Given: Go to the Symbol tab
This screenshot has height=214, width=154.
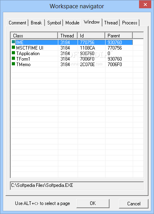Looking at the screenshot, I should 54,23.
